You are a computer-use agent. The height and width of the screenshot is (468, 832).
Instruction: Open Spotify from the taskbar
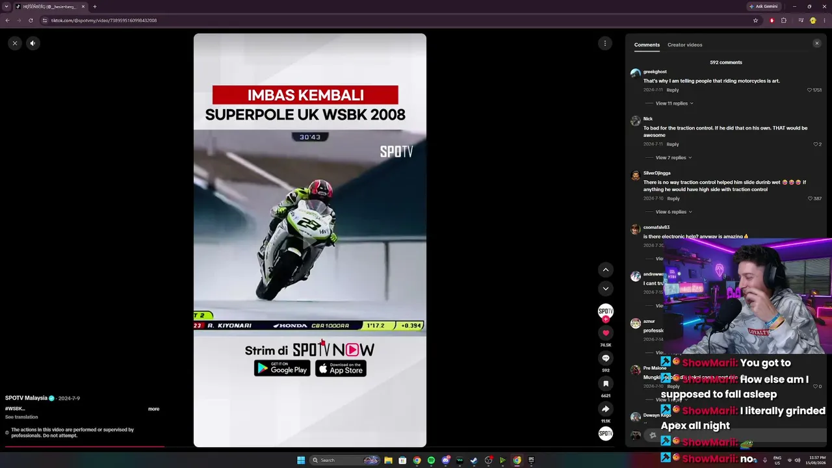[x=431, y=460]
